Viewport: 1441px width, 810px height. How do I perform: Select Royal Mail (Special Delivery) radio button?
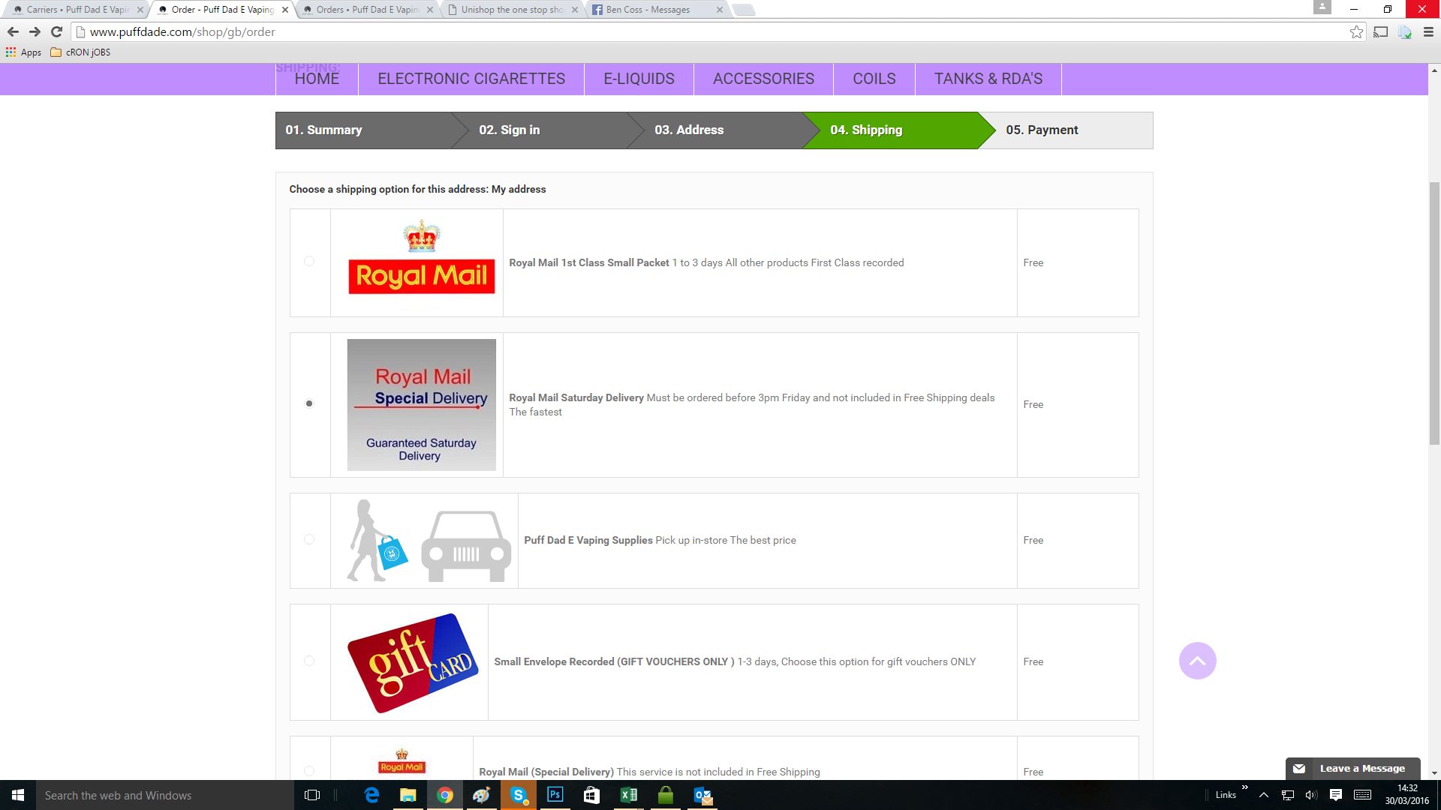click(x=309, y=771)
